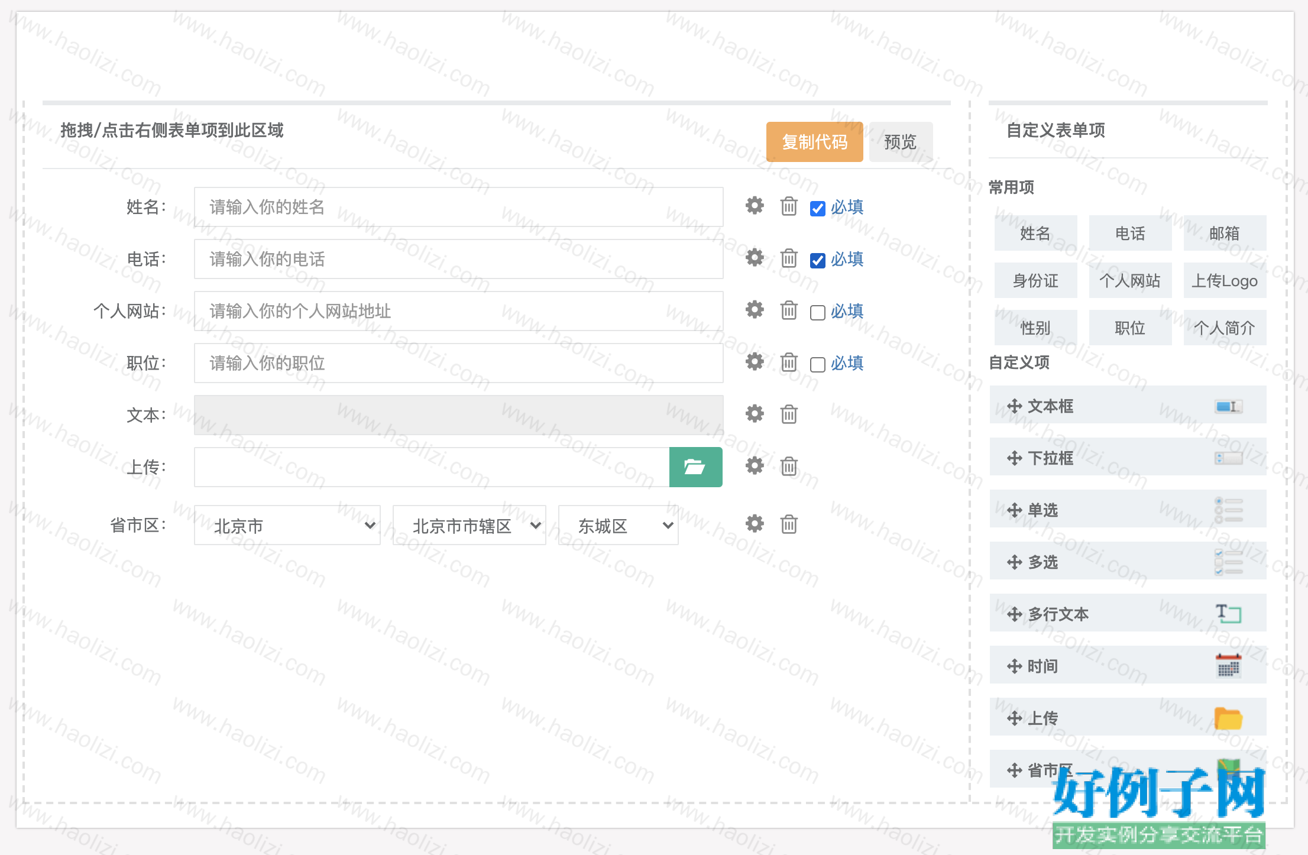The width and height of the screenshot is (1308, 855).
Task: Click the 电话 input field
Action: click(459, 259)
